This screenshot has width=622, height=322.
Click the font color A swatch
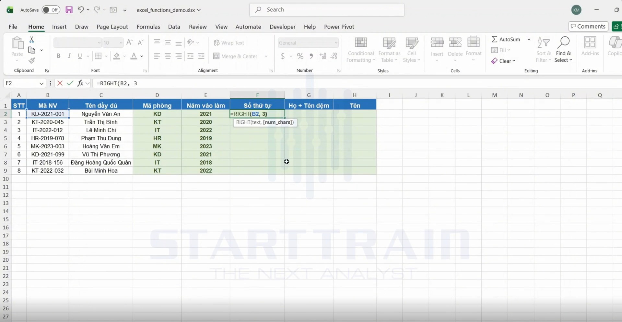click(134, 56)
